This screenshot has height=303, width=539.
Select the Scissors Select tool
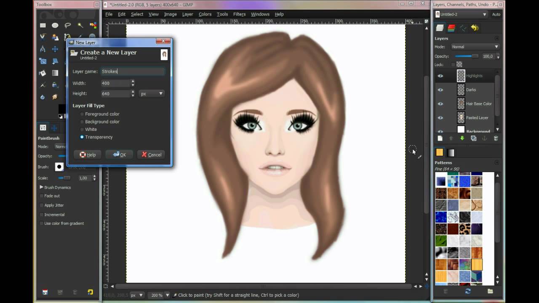pyautogui.click(x=43, y=37)
